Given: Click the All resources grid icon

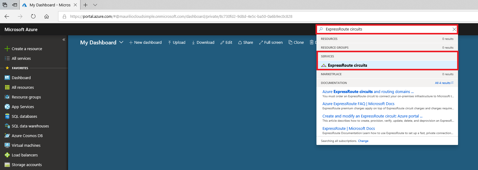Looking at the screenshot, I should pyautogui.click(x=7, y=87).
